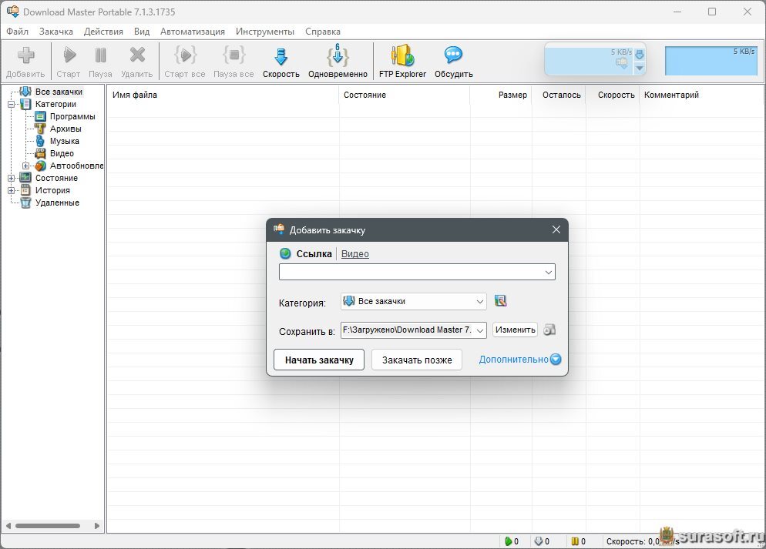Select the Музыка category icon in tree
The width and height of the screenshot is (766, 549).
coord(41,142)
